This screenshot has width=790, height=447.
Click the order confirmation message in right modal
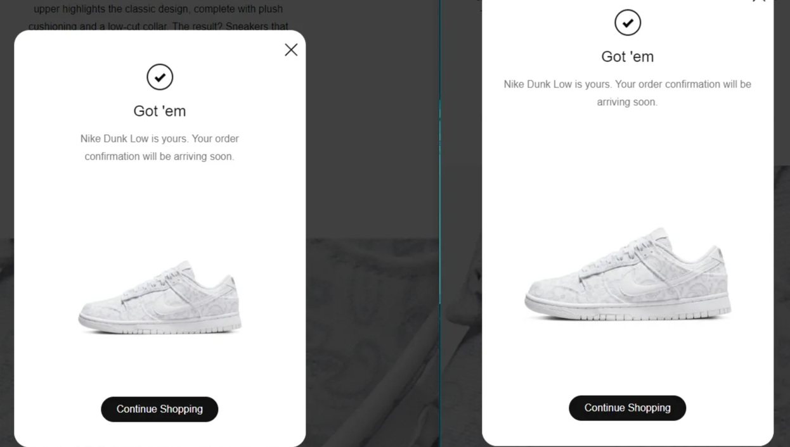628,93
